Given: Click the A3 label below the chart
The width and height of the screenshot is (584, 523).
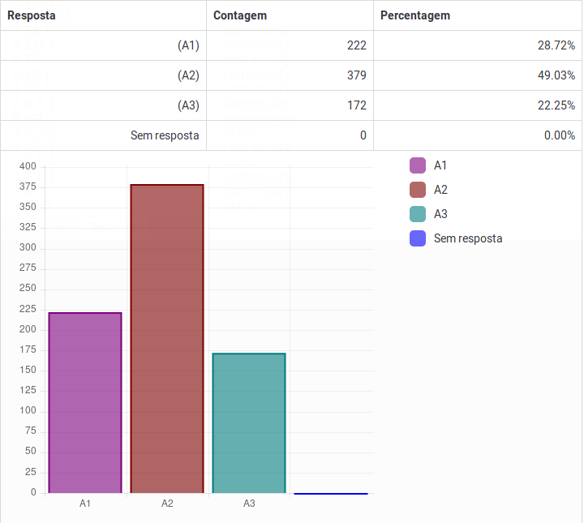Looking at the screenshot, I should (249, 504).
